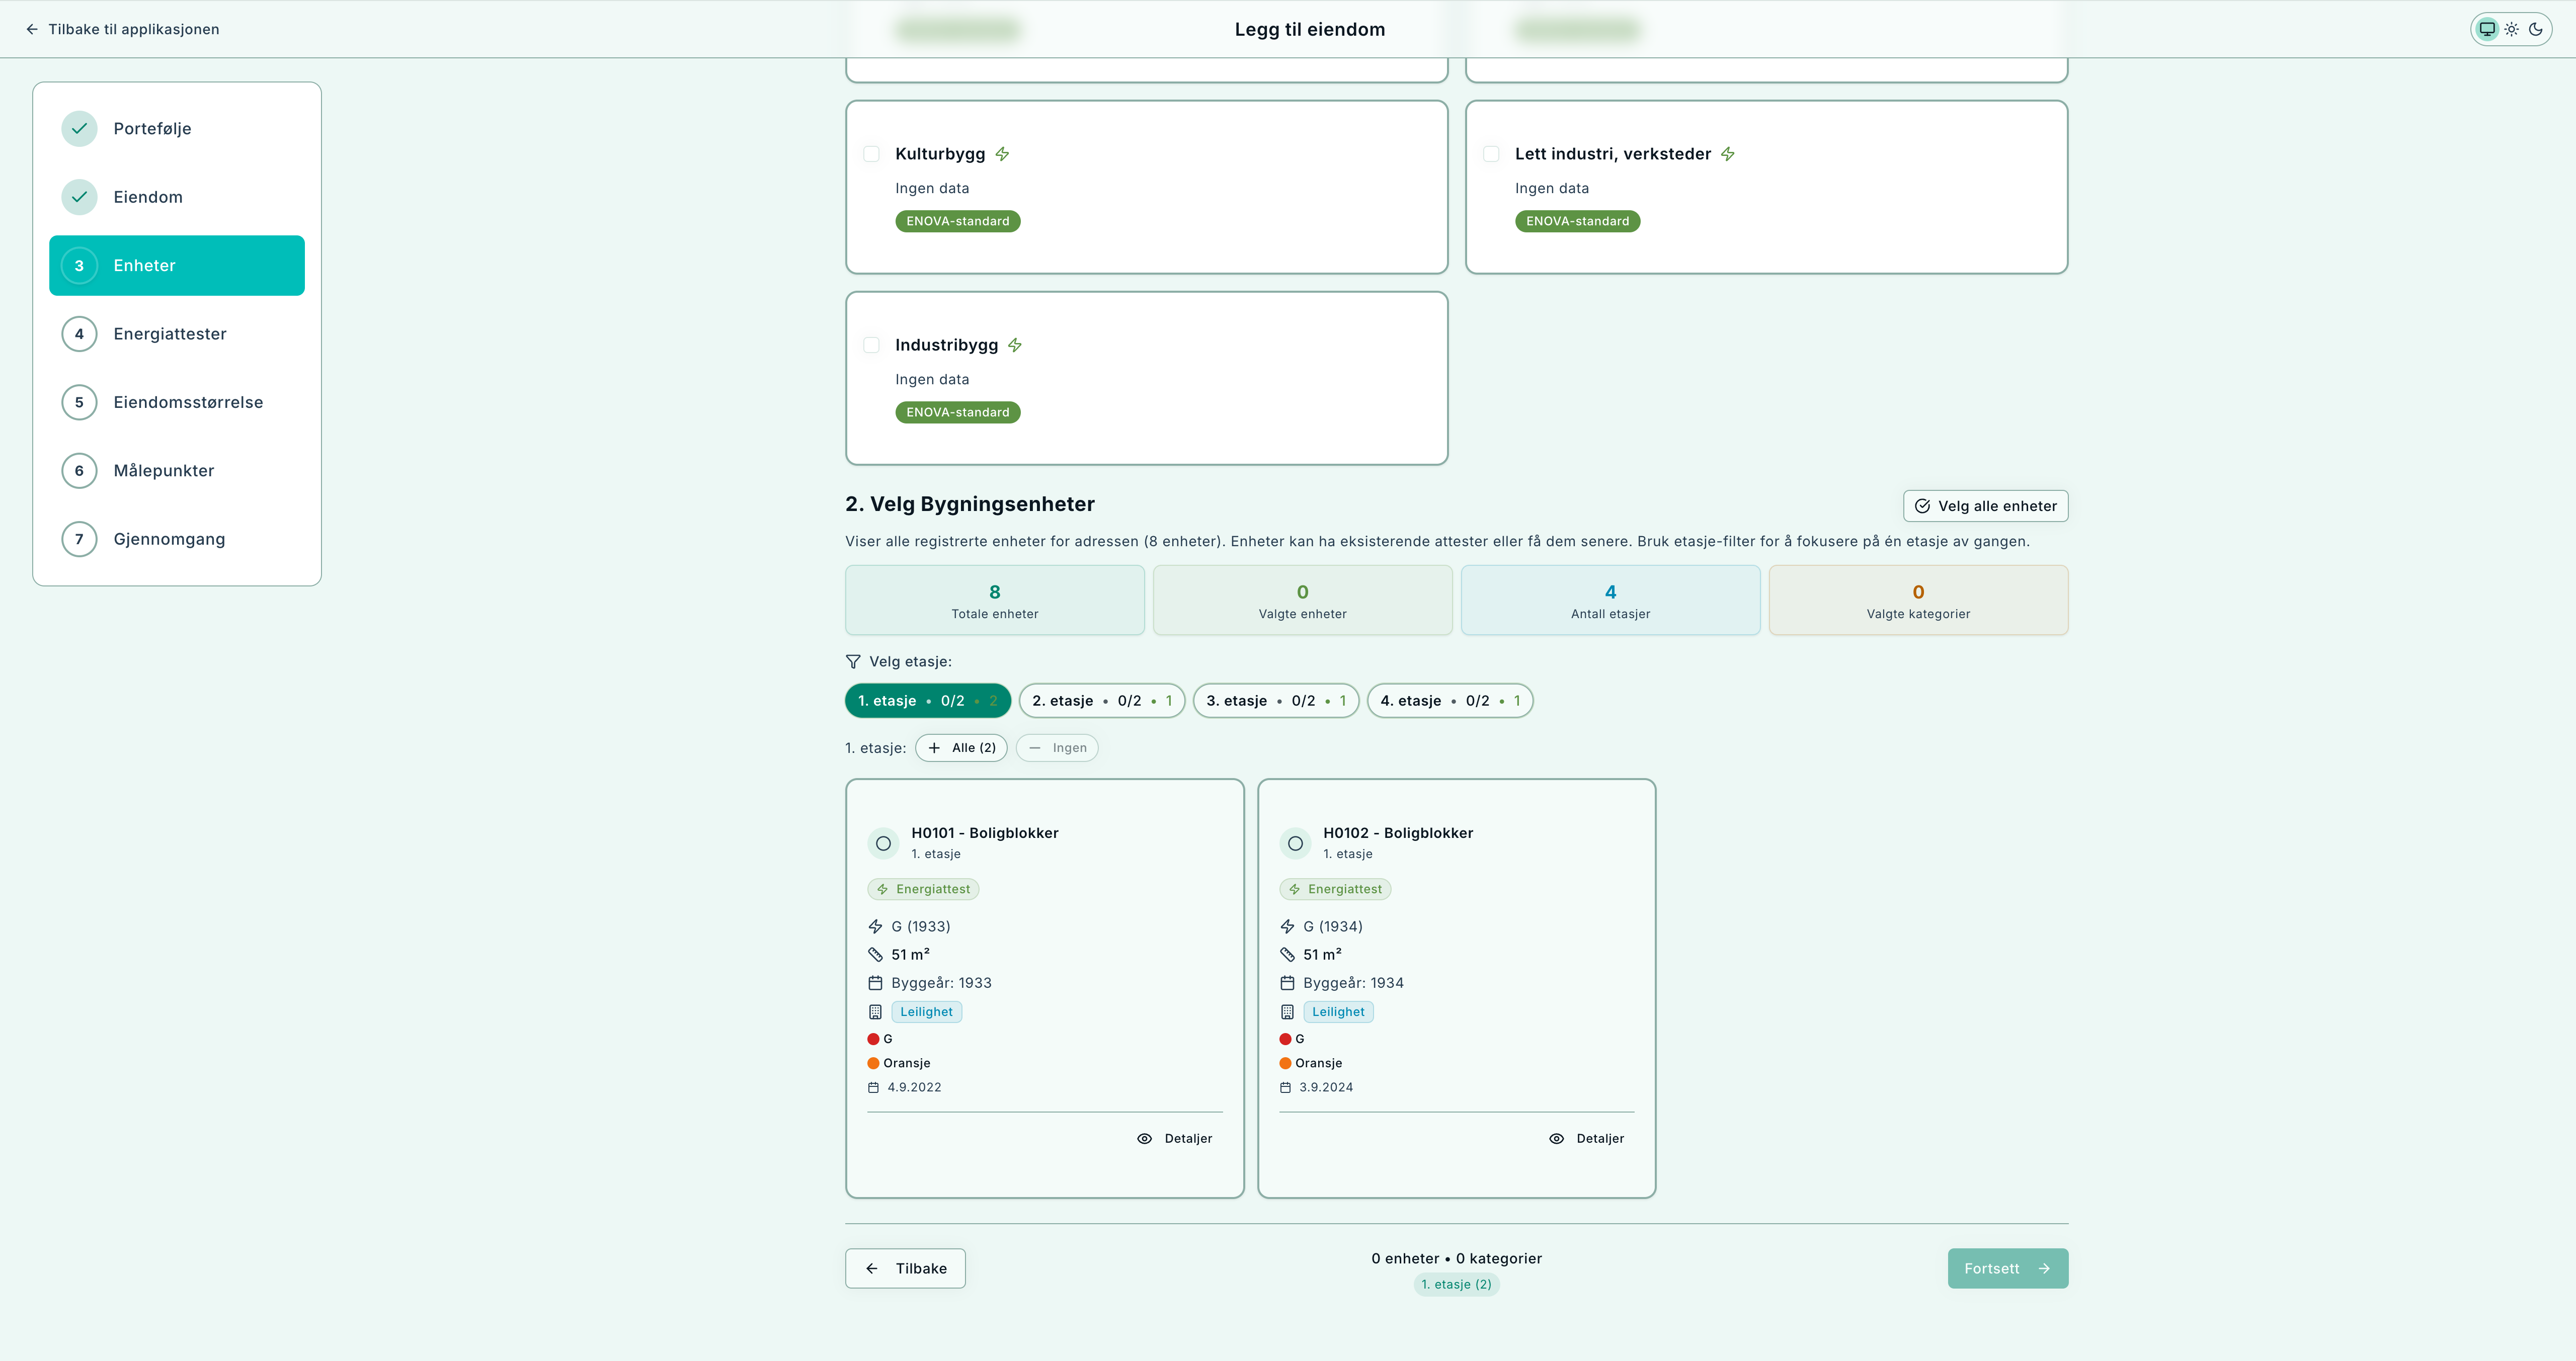Tick Lett industri, verksteder checkbox

[x=1491, y=154]
